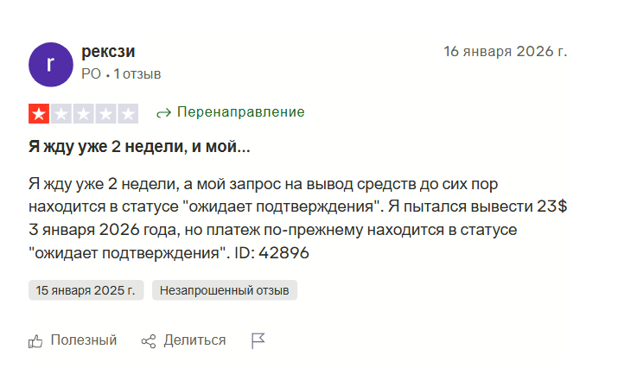Click the purple "r" user avatar
This screenshot has height=381, width=637.
coord(50,63)
